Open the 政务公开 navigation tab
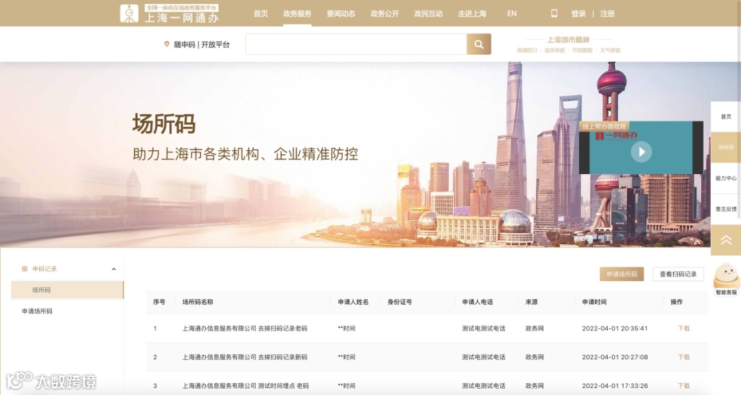The image size is (741, 395). tap(385, 14)
